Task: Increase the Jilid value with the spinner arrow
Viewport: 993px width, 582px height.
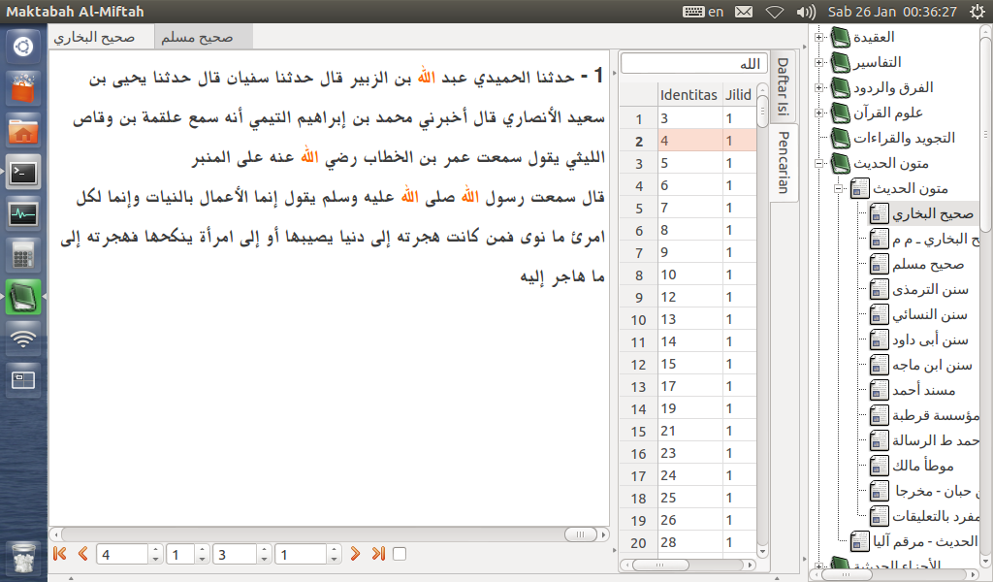Action: pyautogui.click(x=202, y=549)
